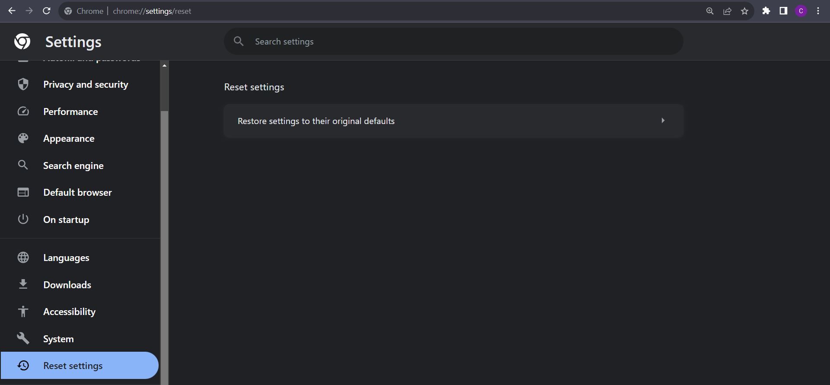Image resolution: width=830 pixels, height=385 pixels.
Task: Bookmark this page with star icon
Action: pyautogui.click(x=744, y=11)
